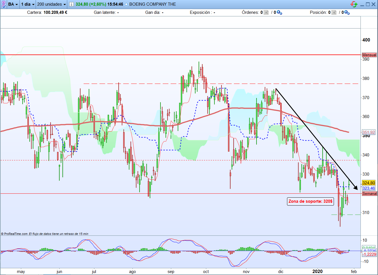This screenshot has height=275, width=378.
Task: Click the -1,2229 indicator value label
Action: click(x=369, y=254)
